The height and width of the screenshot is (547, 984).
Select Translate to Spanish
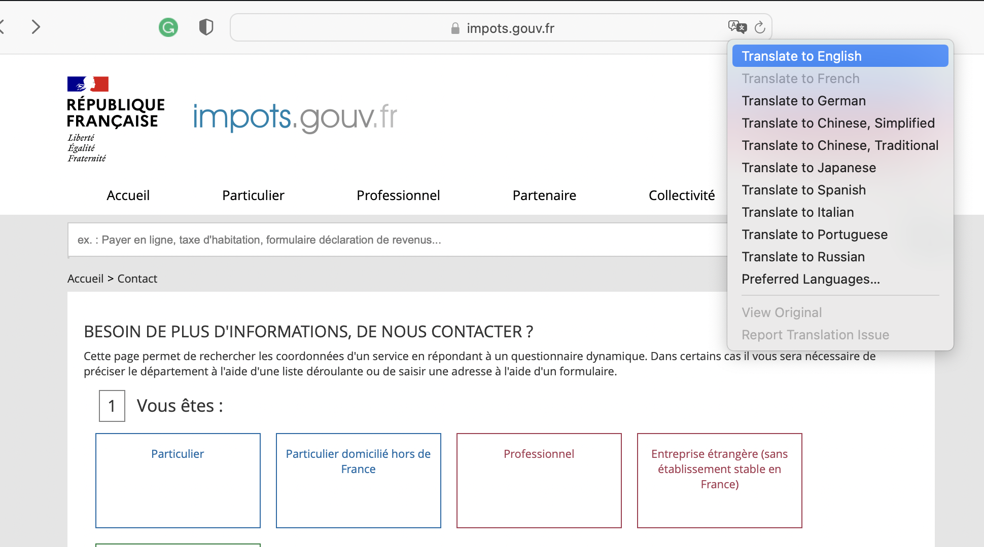(x=803, y=190)
